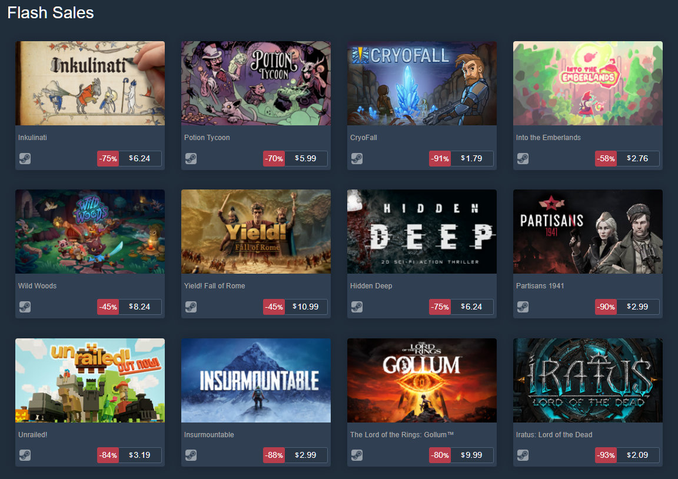Click the $2.76 price of Into the Emberlands
Screen dimensions: 678x479
(x=638, y=159)
